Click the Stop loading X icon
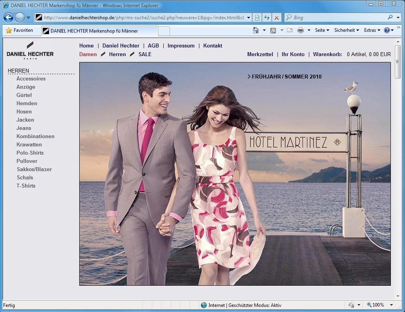The height and width of the screenshot is (312, 405). (x=277, y=18)
